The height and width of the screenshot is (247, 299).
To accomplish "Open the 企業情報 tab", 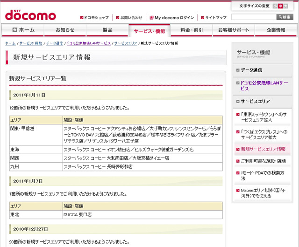I will [x=276, y=30].
